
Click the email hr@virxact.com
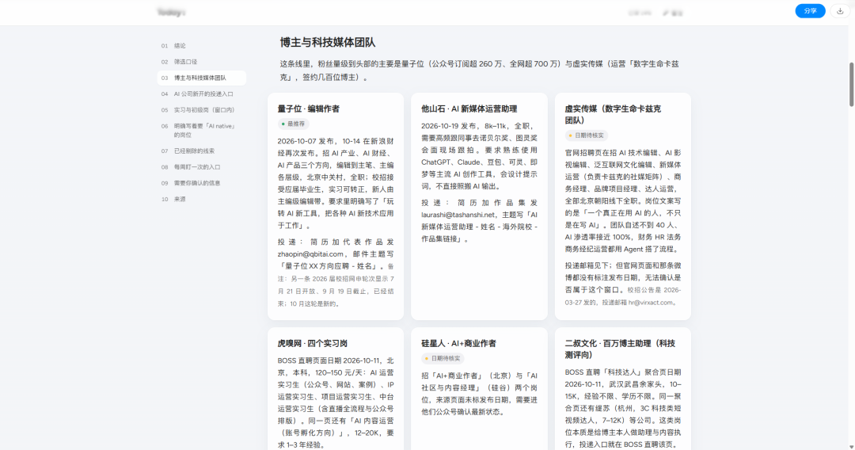click(650, 303)
